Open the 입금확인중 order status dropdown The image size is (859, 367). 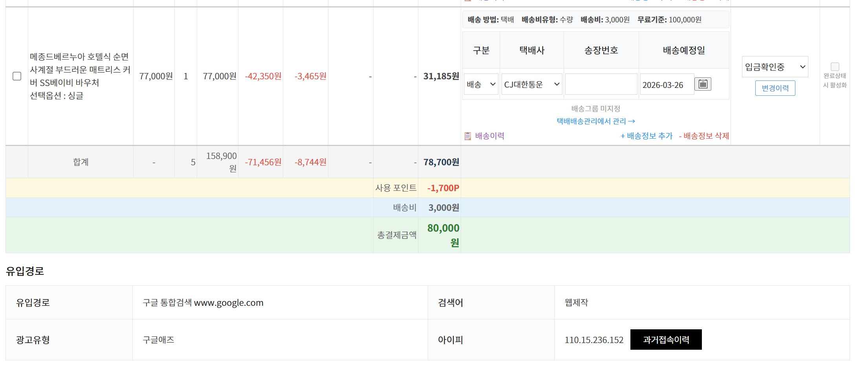coord(775,67)
